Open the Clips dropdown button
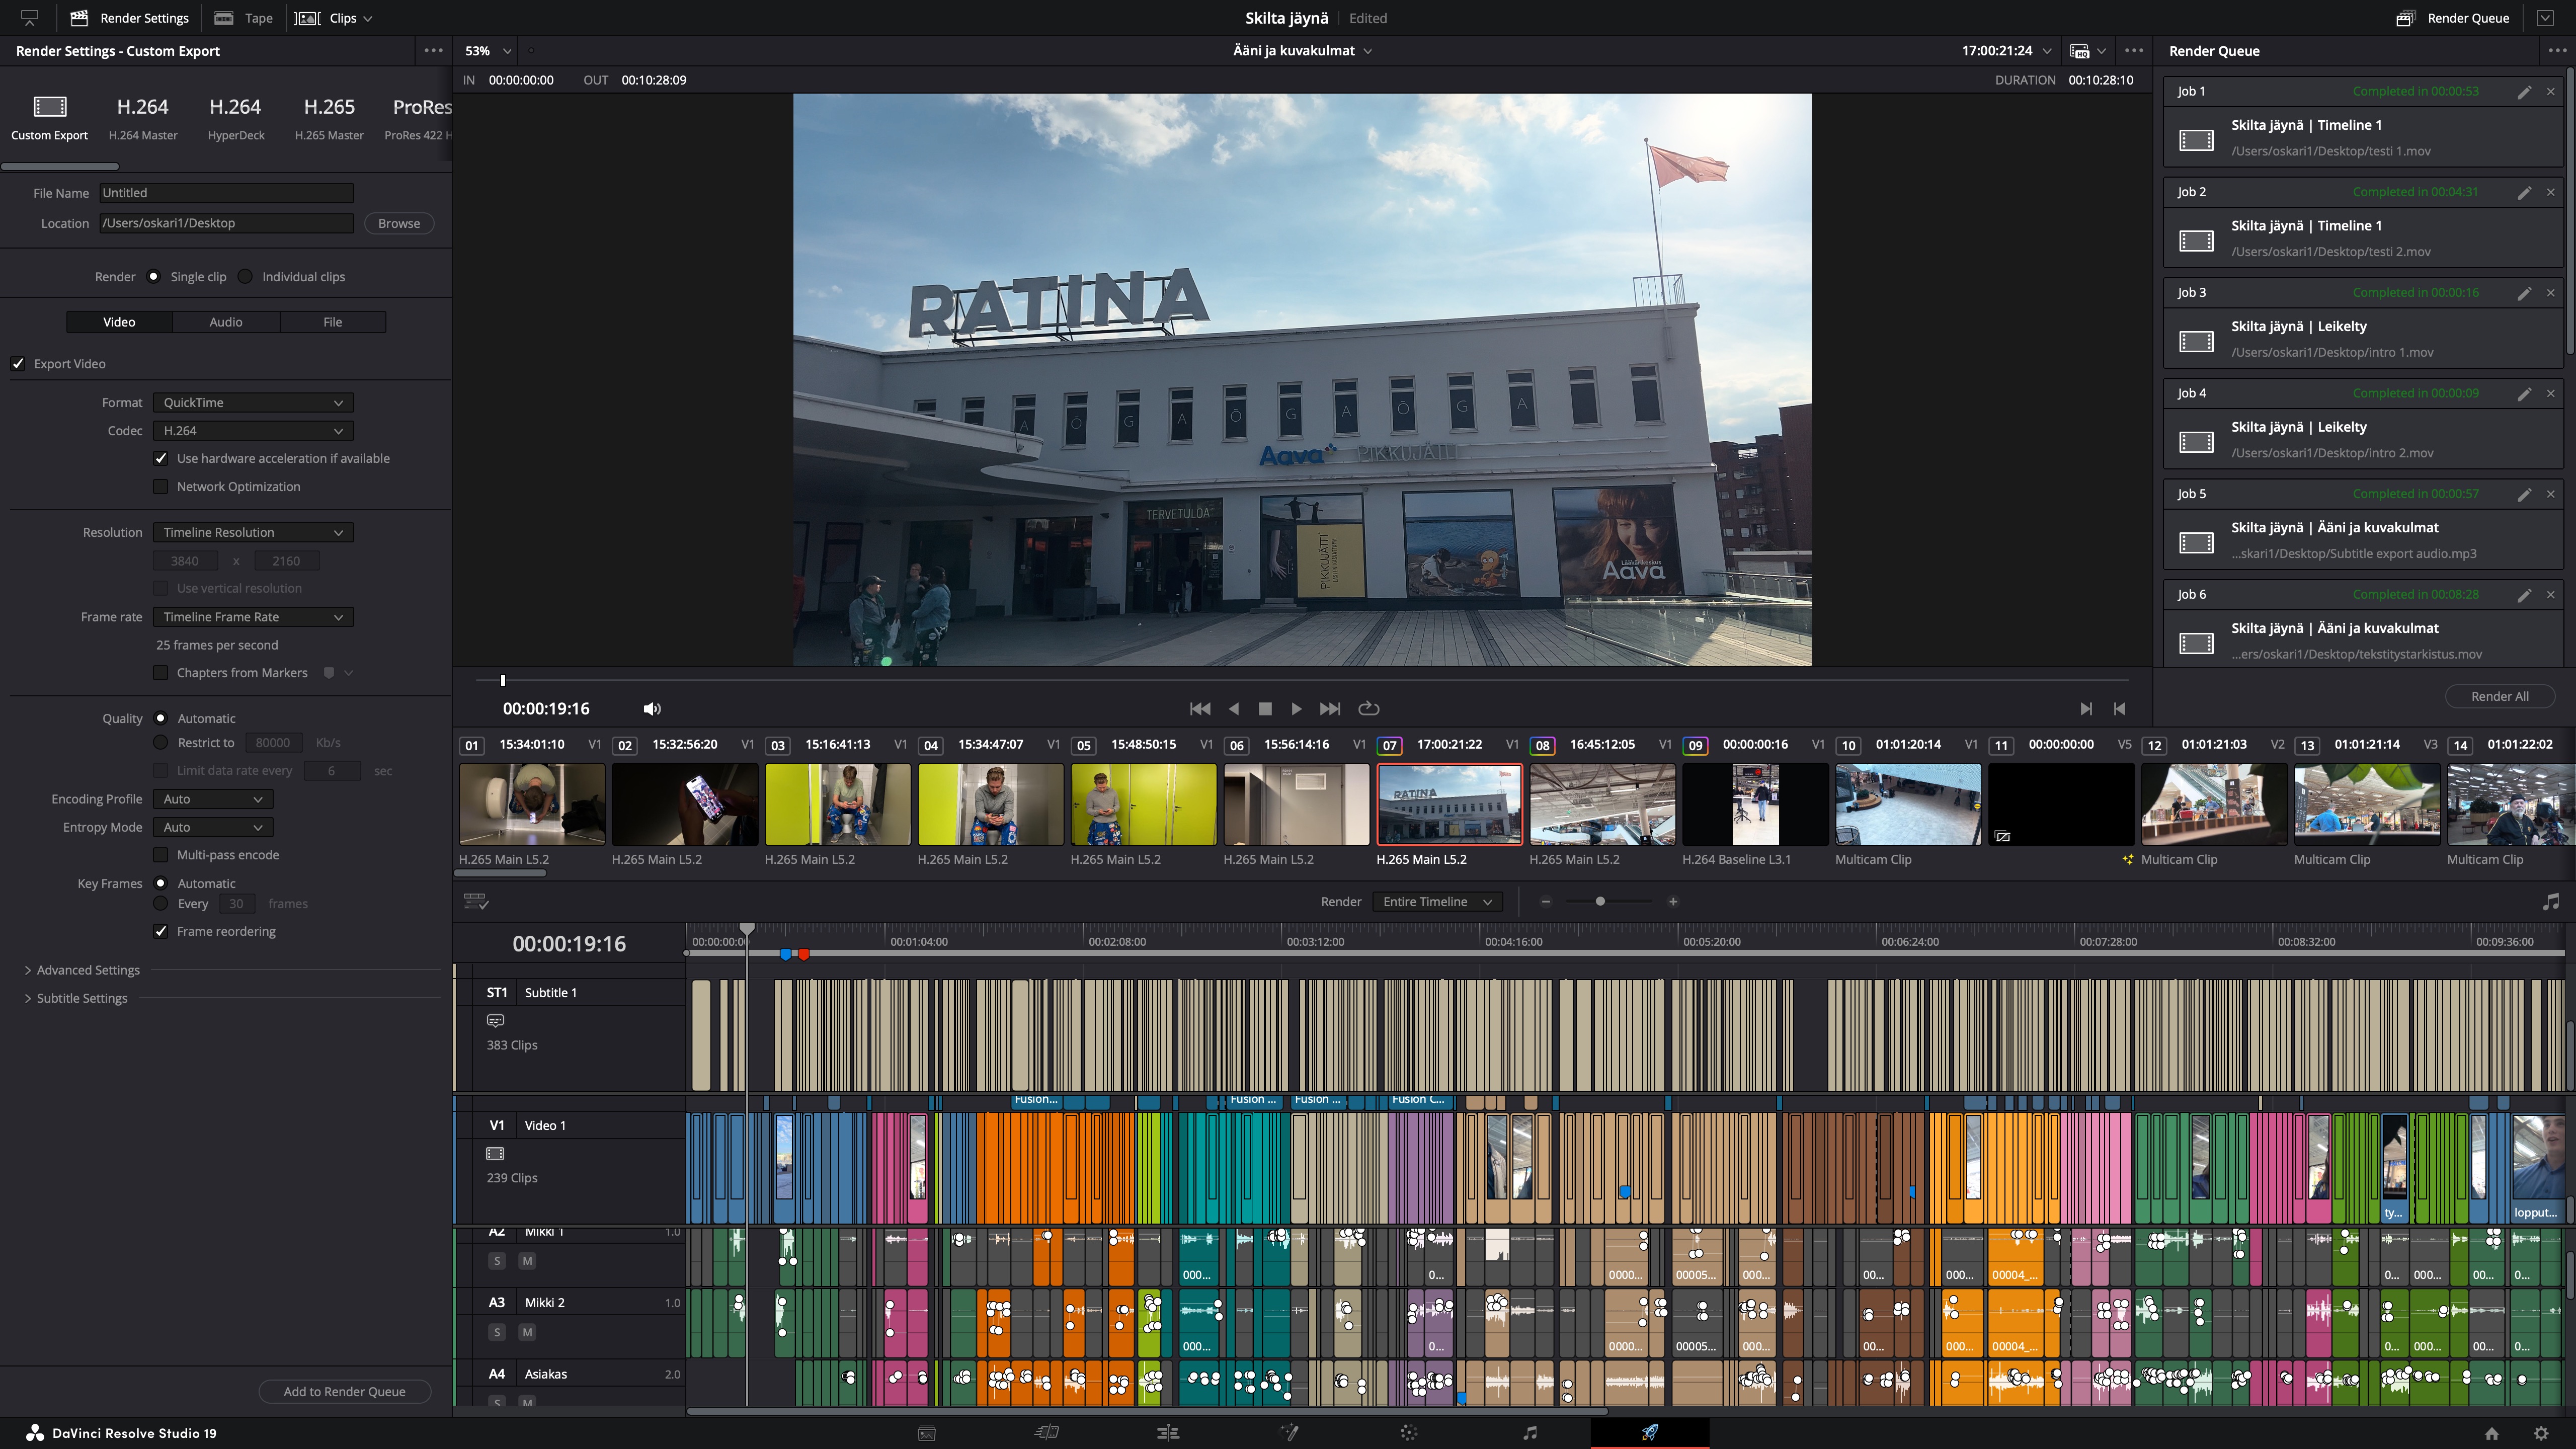Viewport: 2576px width, 1449px height. 334,18
